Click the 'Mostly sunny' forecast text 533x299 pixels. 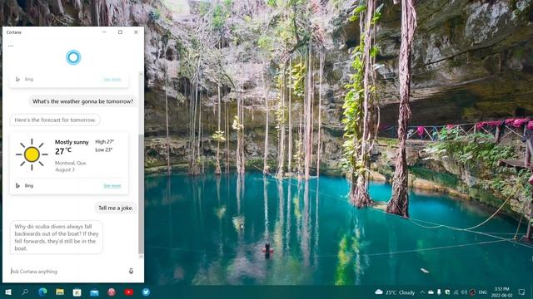click(x=72, y=142)
